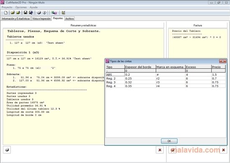
Task: Select the Reportes tab
Action: (x=58, y=18)
